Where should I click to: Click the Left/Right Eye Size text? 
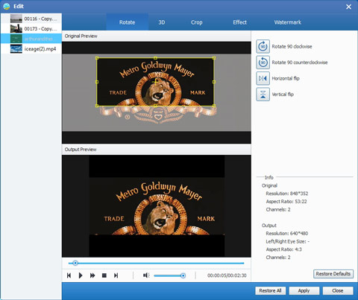288,241
